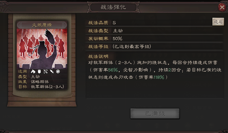Click the bow archer troop icon
Screen dimensions: 228x133
point(46,72)
